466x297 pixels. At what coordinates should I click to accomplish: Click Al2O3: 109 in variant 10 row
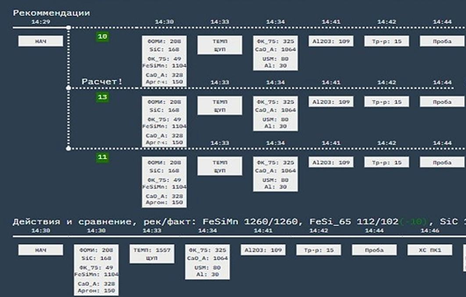[331, 41]
